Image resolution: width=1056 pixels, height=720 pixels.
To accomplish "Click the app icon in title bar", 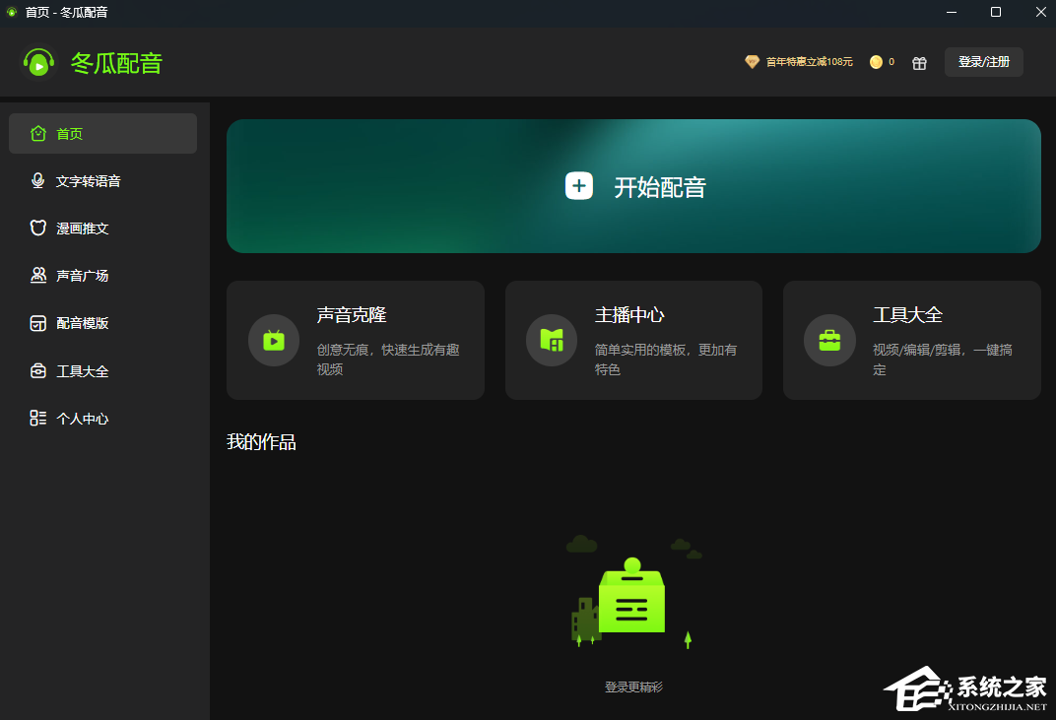I will (x=12, y=12).
